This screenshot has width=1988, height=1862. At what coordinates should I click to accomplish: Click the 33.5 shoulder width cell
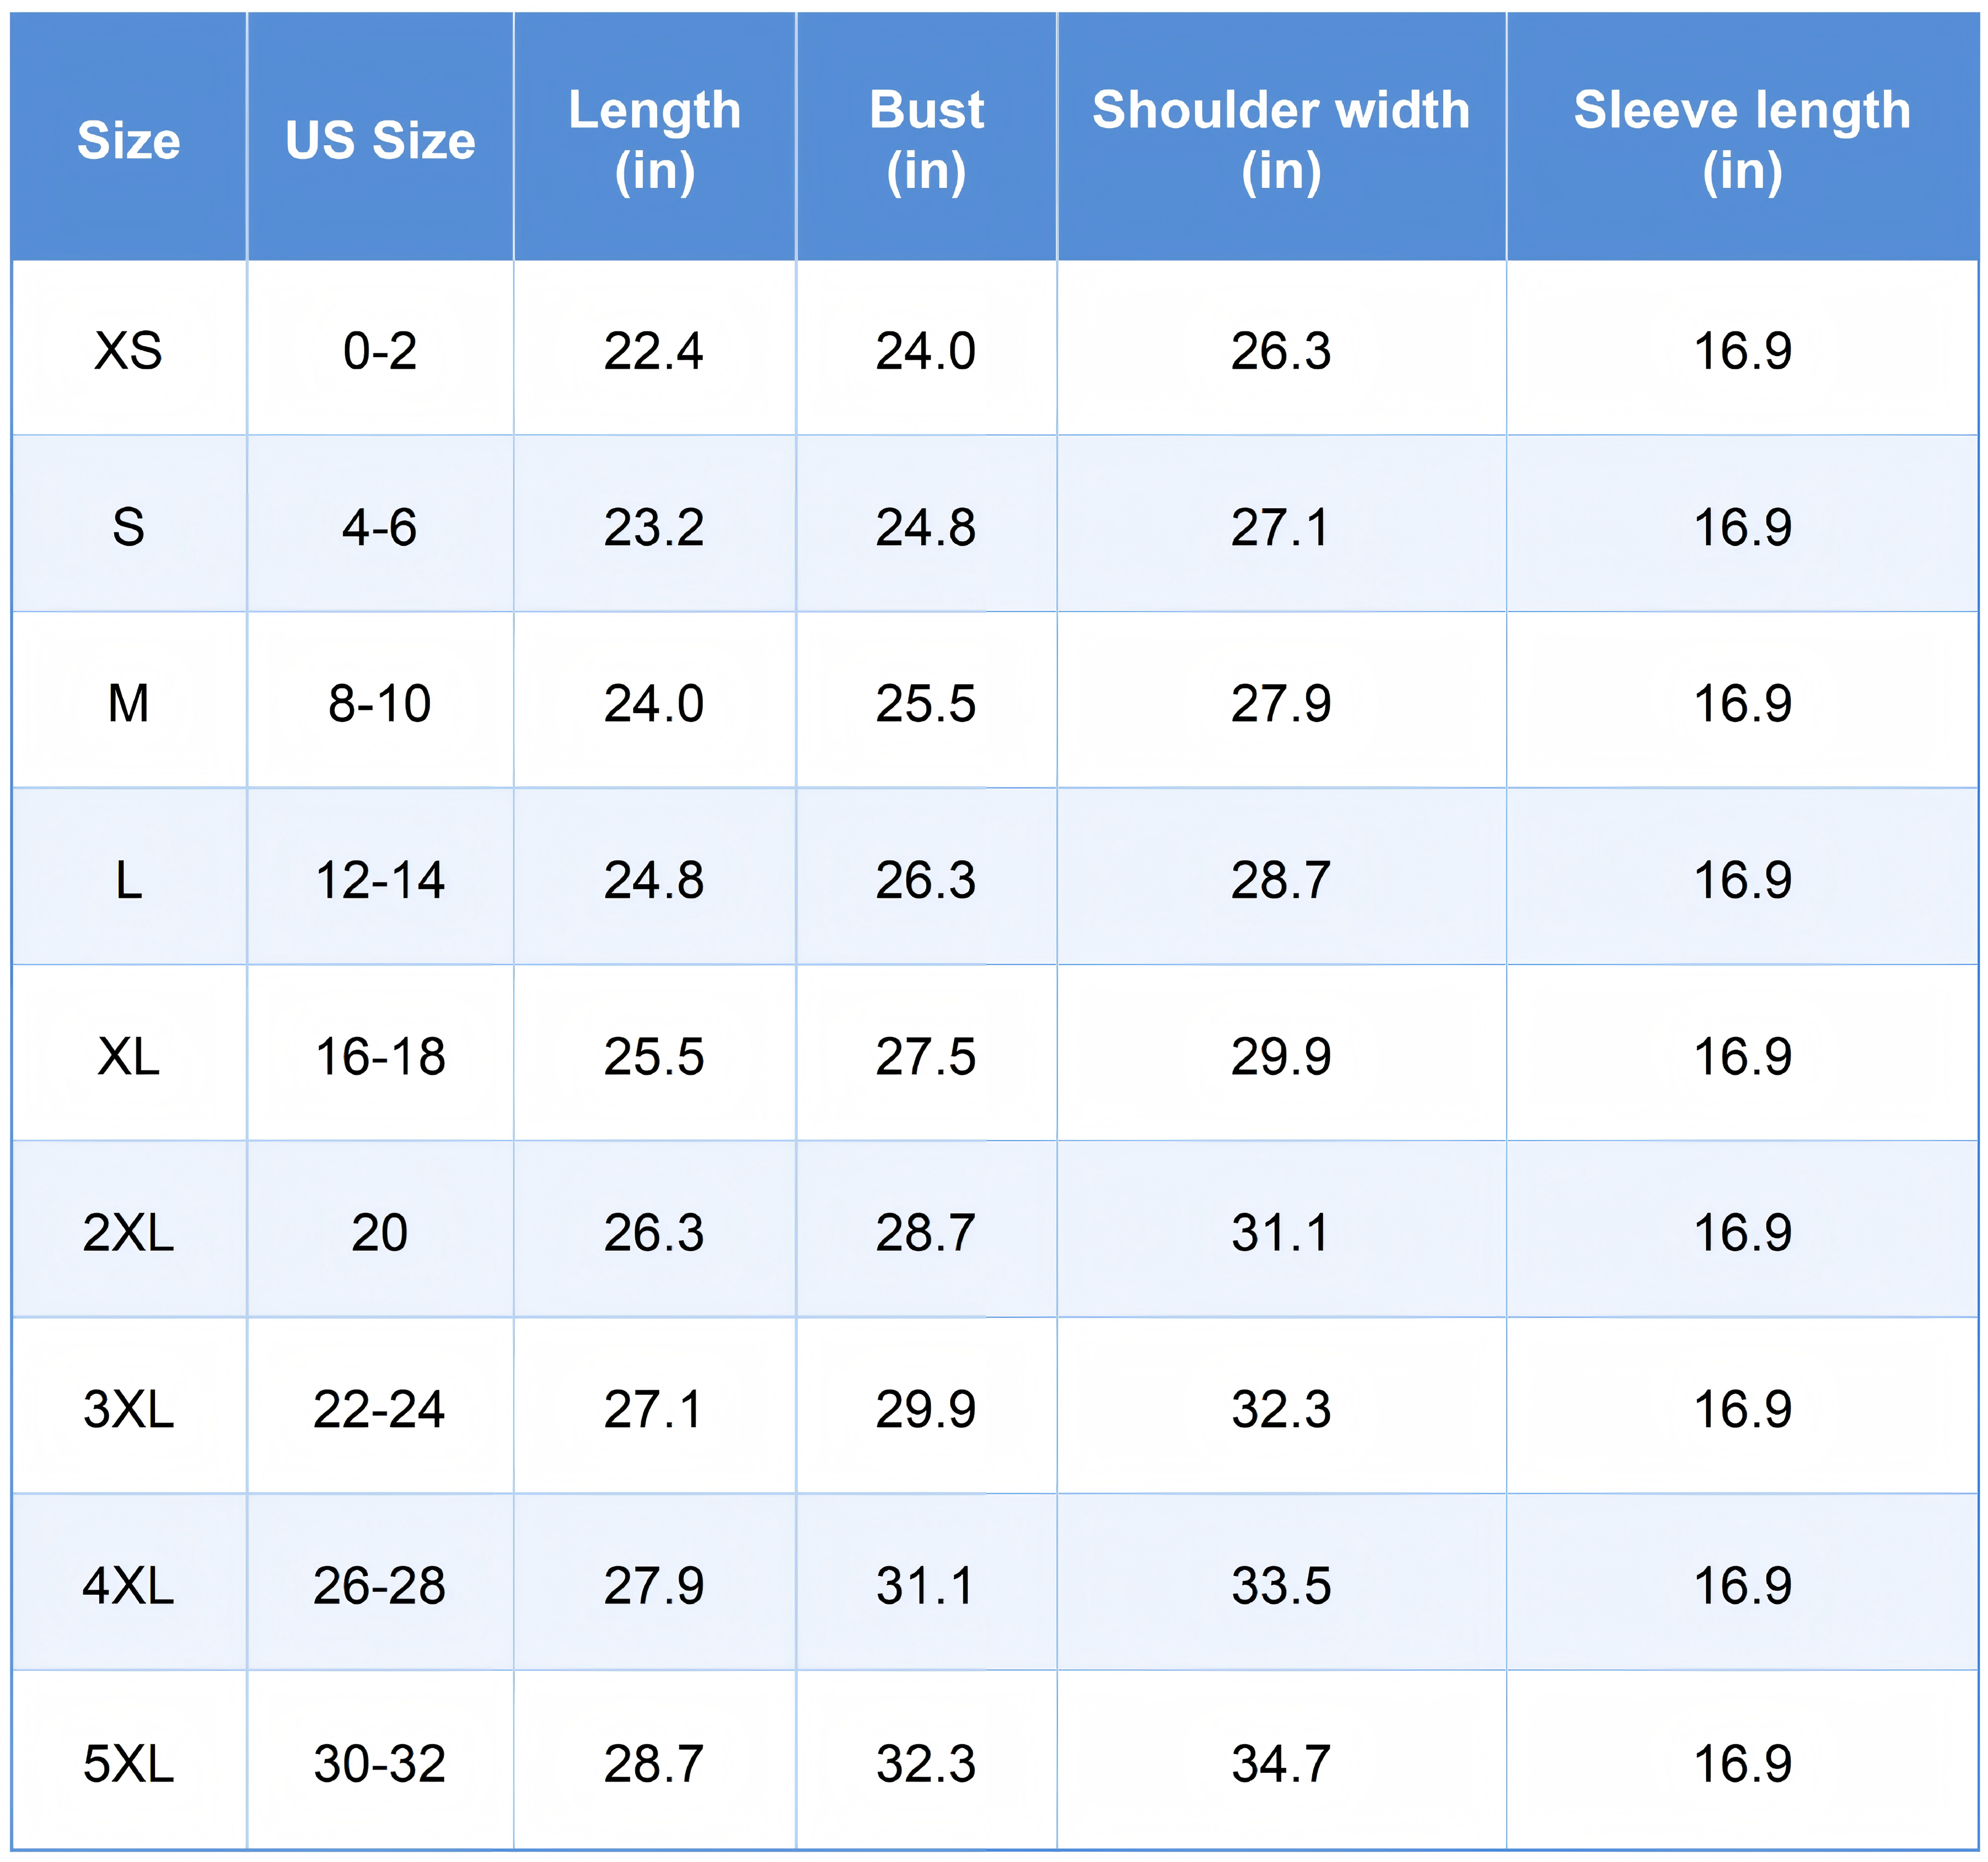pyautogui.click(x=1281, y=1586)
